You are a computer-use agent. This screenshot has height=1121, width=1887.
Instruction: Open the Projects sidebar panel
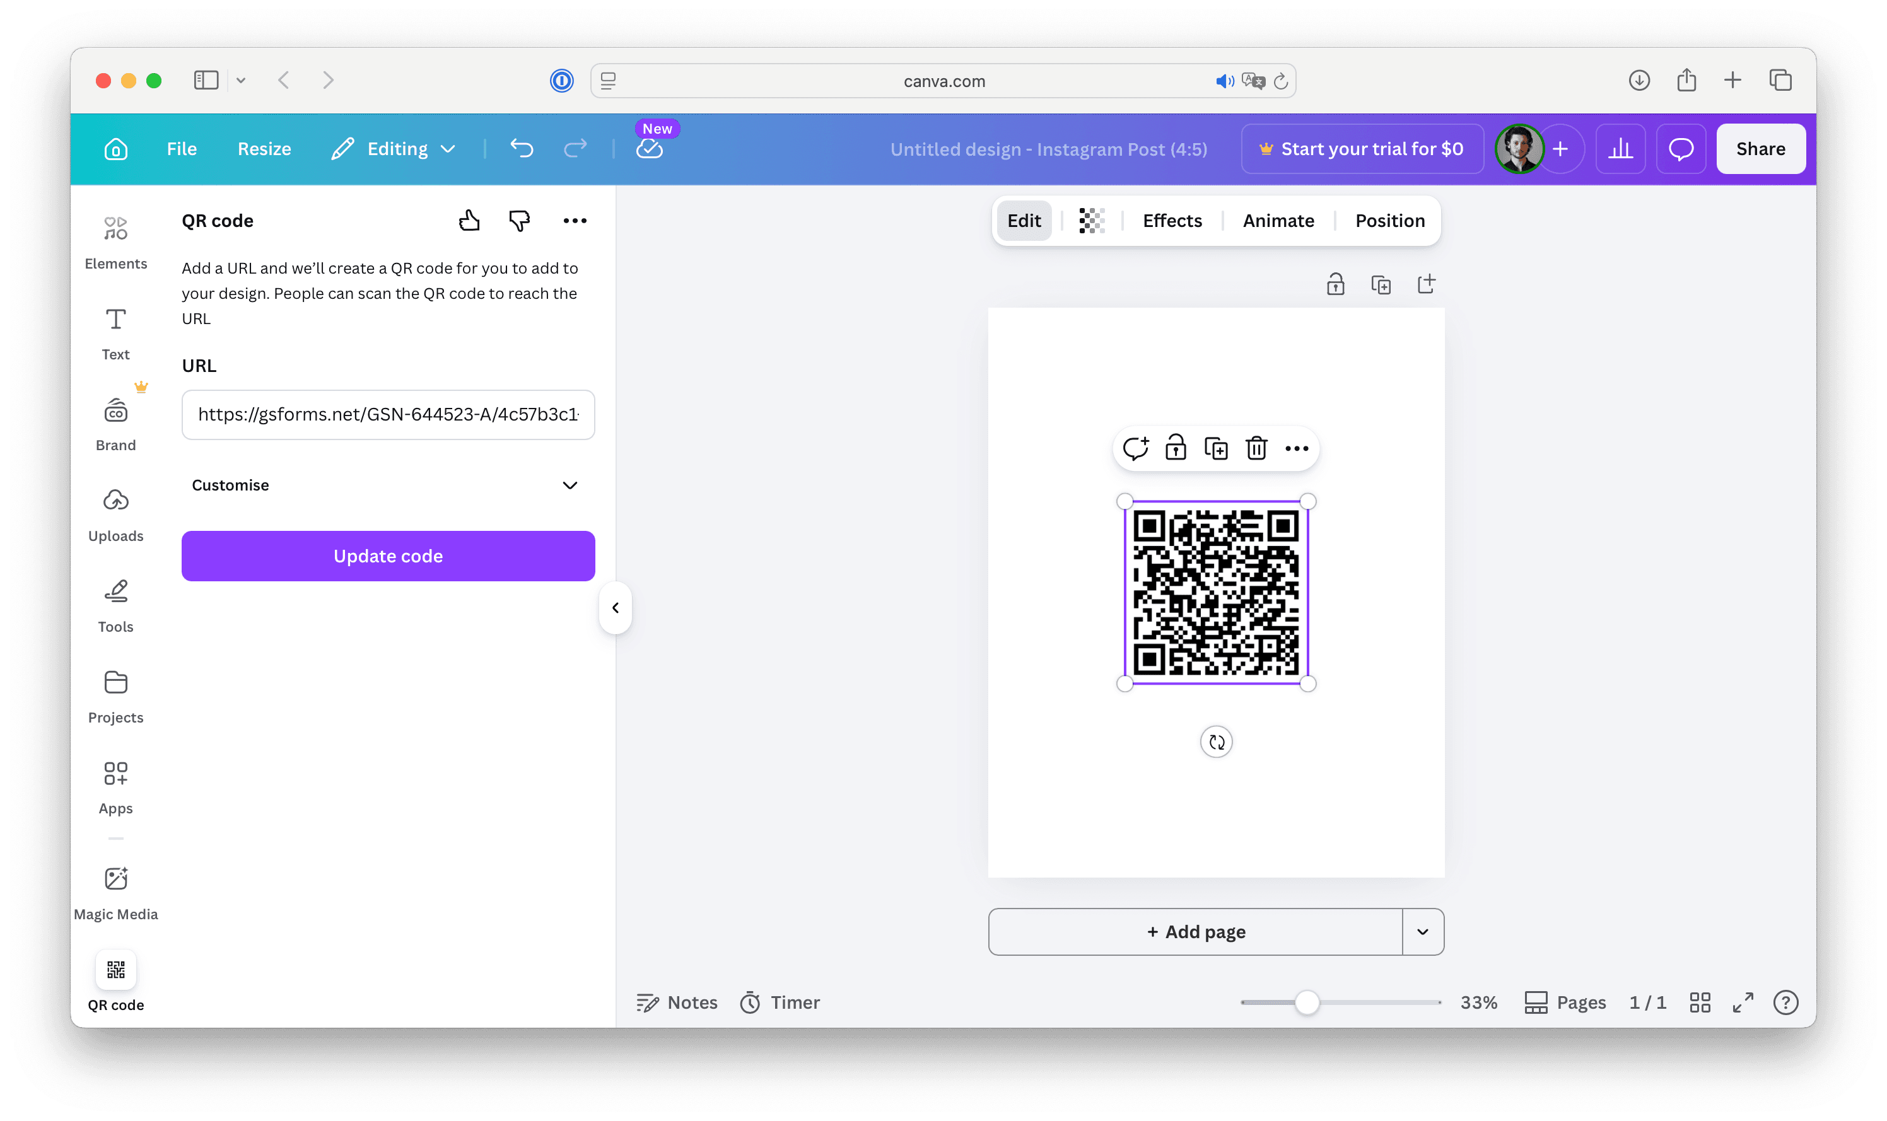[115, 697]
